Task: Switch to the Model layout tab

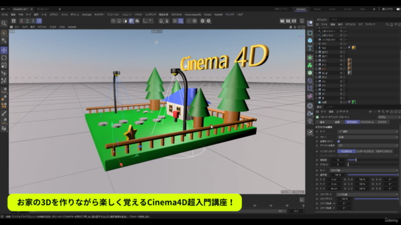Action: coord(317,9)
